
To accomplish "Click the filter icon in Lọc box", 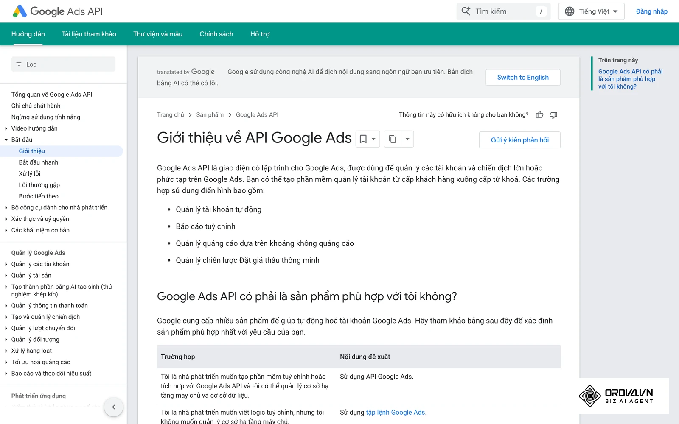I will (19, 64).
